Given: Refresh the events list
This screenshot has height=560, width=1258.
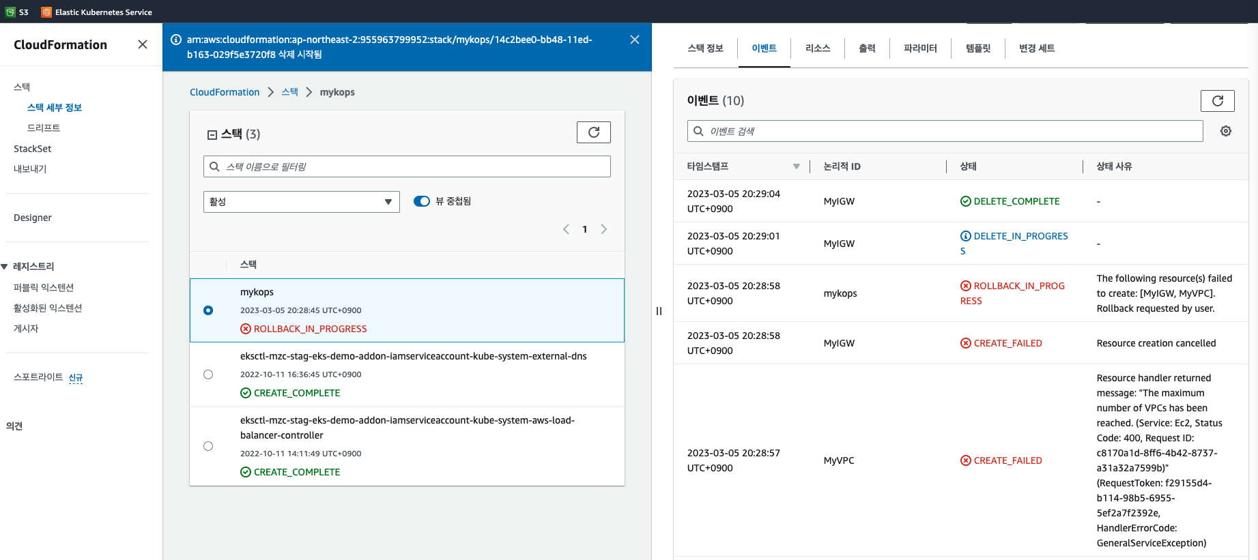Looking at the screenshot, I should coord(1218,101).
